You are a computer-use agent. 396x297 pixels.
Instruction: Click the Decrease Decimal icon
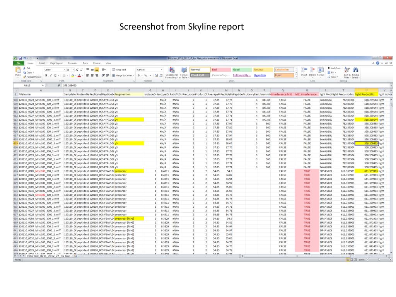click(x=161, y=75)
